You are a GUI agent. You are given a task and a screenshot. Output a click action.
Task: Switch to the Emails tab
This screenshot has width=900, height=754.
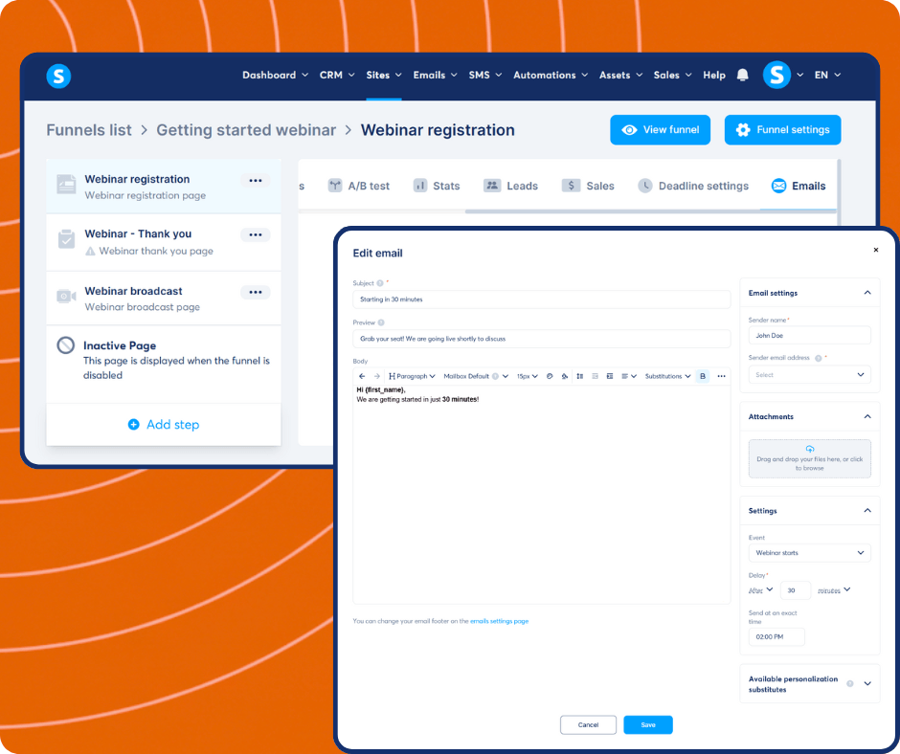coord(799,186)
